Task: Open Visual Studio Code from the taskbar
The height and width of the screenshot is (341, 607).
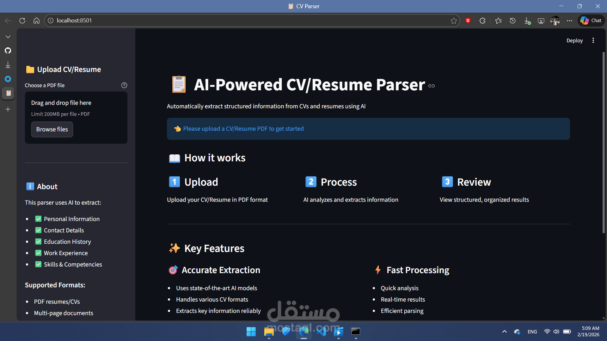Action: pyautogui.click(x=322, y=332)
